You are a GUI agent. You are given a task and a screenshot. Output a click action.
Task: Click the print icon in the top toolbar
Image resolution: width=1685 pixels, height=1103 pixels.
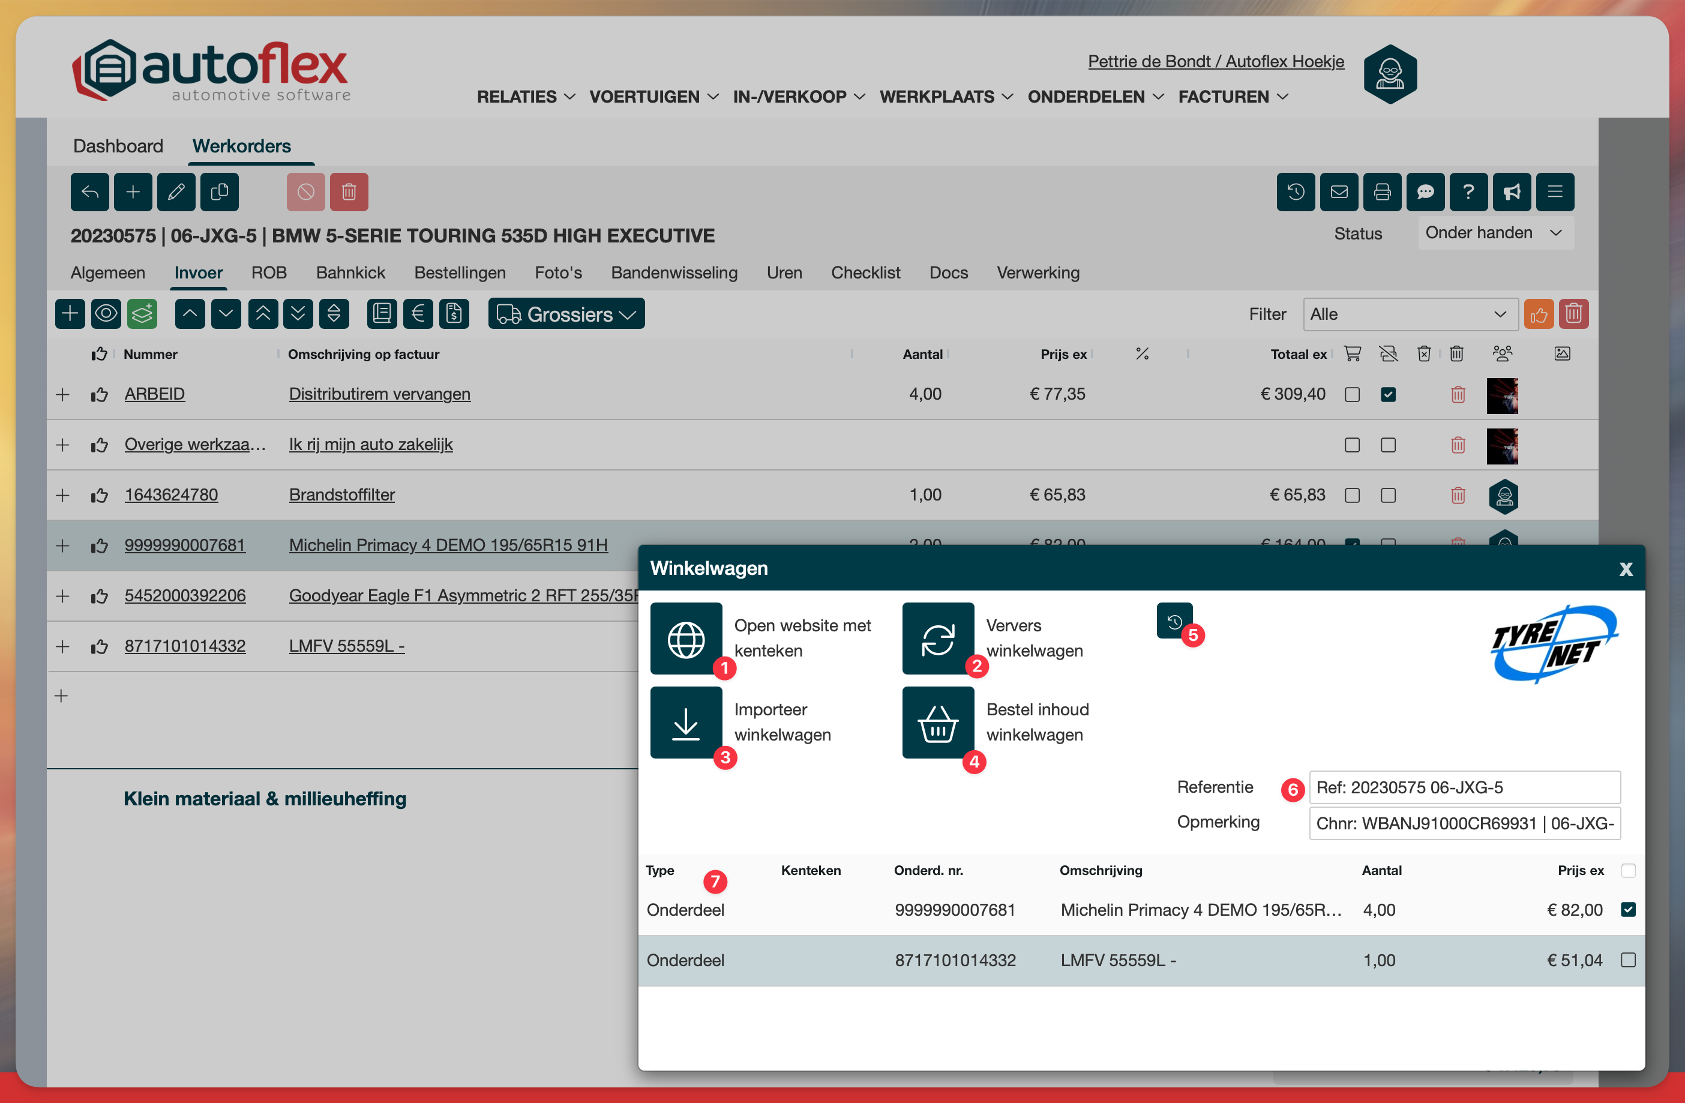point(1381,192)
